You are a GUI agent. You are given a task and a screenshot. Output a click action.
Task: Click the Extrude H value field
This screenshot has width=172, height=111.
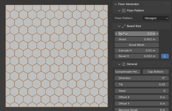[x=137, y=51]
